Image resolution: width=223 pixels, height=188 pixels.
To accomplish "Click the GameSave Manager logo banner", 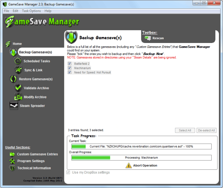I will click(x=42, y=21).
